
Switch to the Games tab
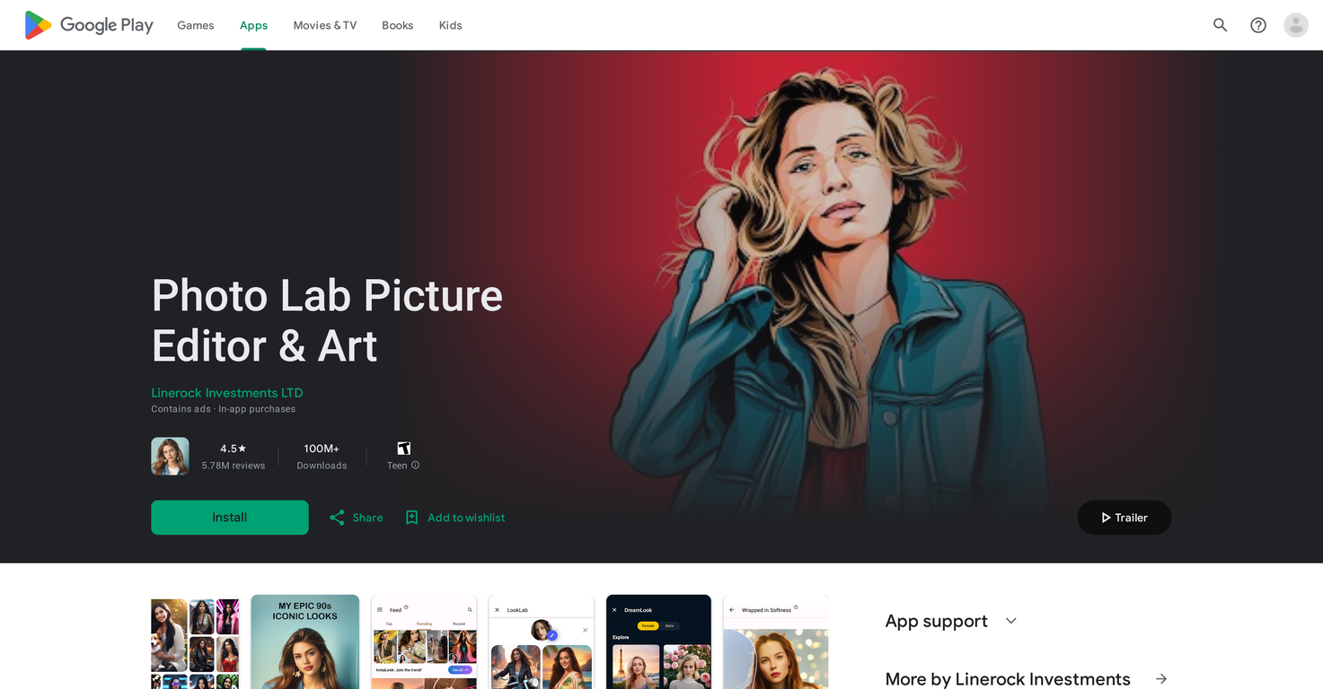[195, 25]
